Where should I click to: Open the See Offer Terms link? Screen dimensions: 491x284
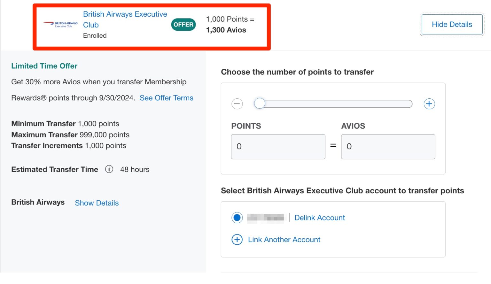coord(166,98)
